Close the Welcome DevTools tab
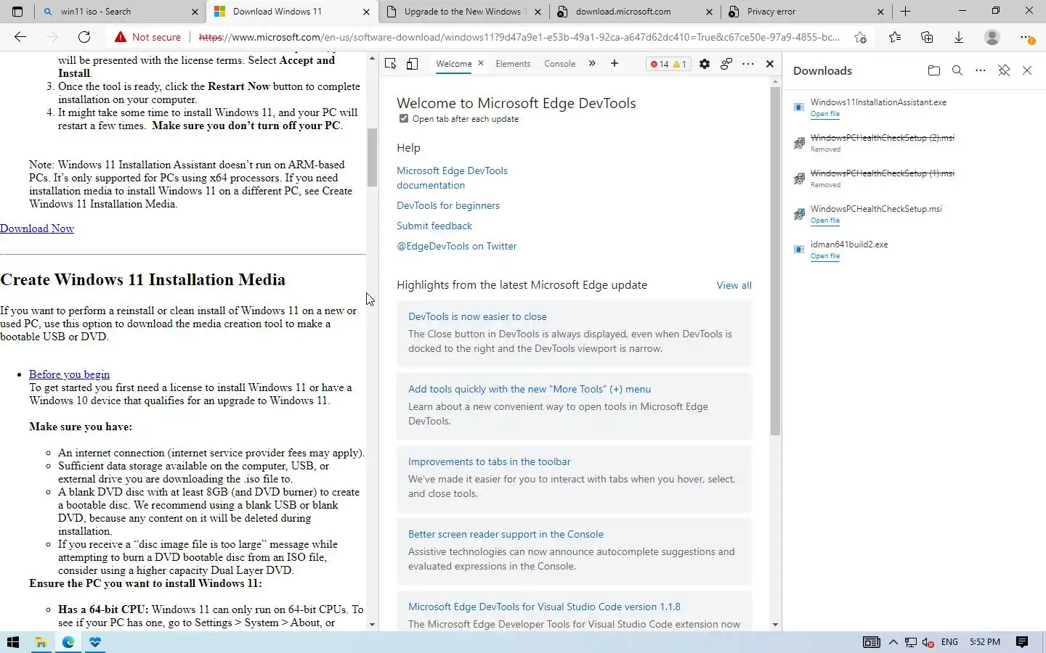The image size is (1046, 653). point(481,63)
